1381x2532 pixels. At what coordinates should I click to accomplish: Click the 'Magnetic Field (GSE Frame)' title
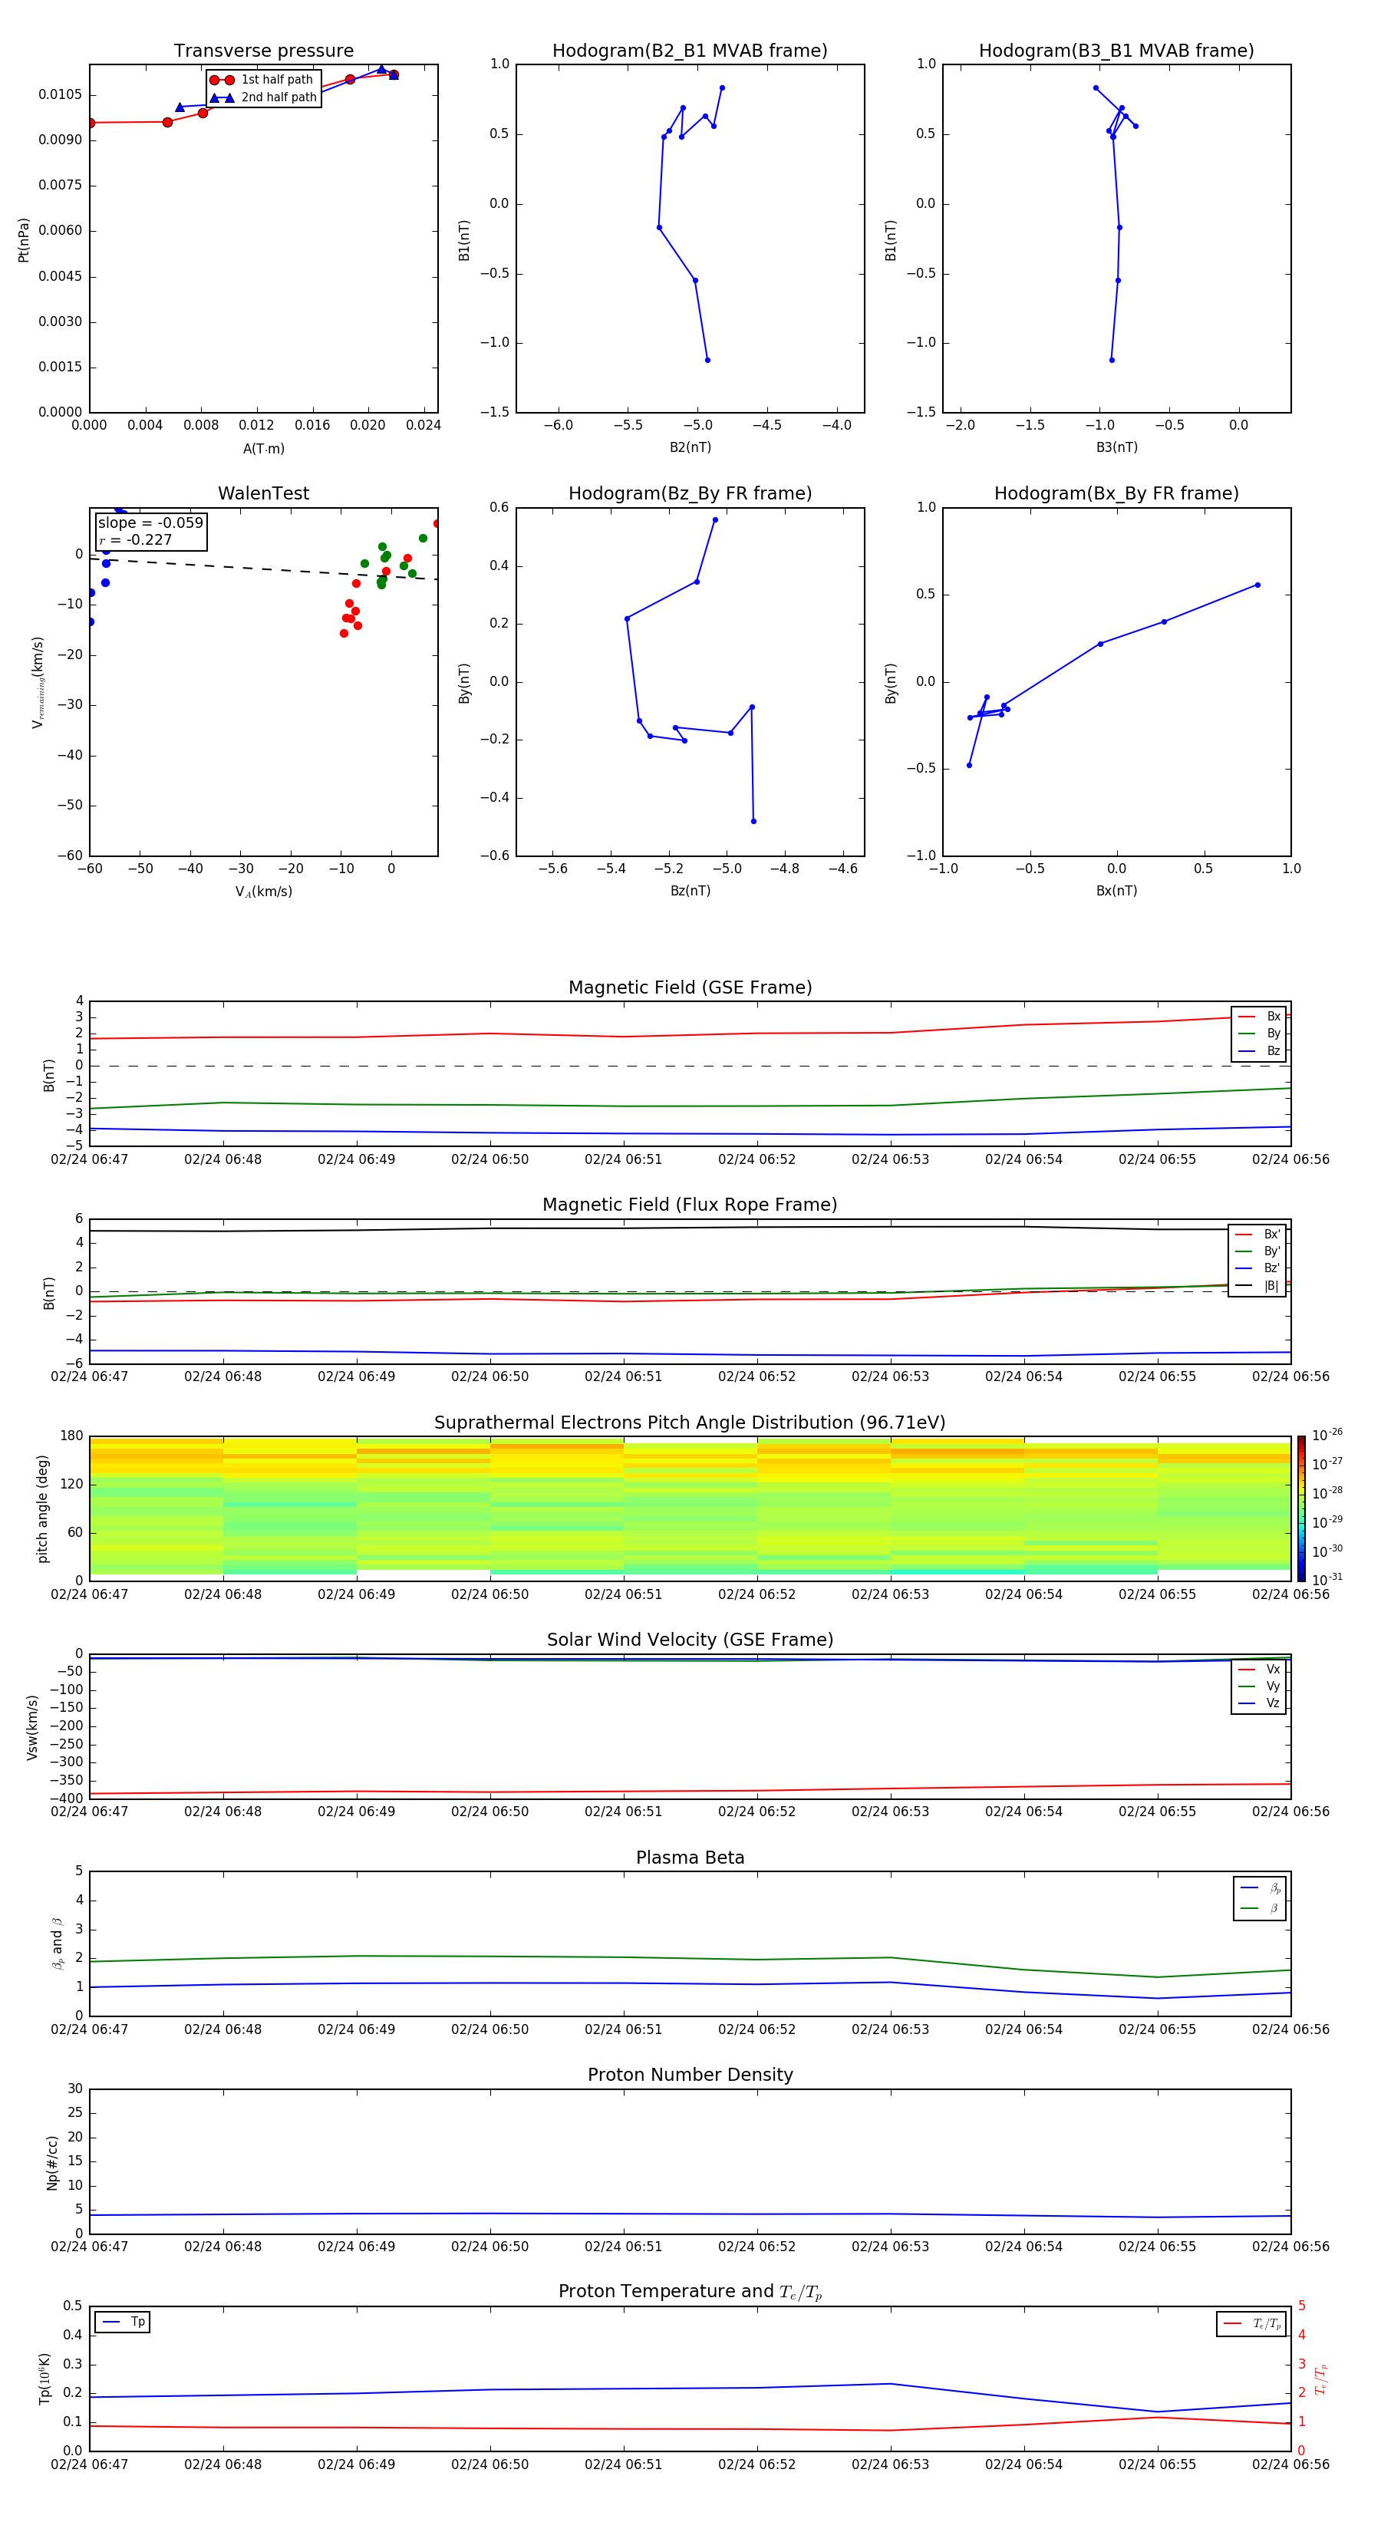click(x=690, y=987)
